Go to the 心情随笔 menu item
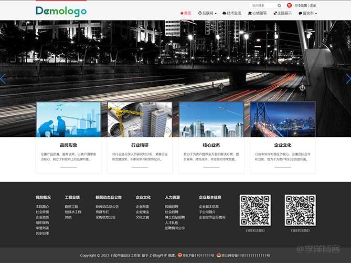Viewport: 351px width, 263px height. point(257,13)
